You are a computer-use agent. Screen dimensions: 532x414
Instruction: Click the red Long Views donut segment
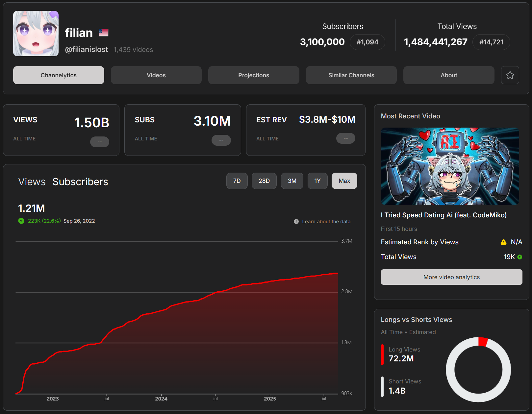click(x=483, y=342)
